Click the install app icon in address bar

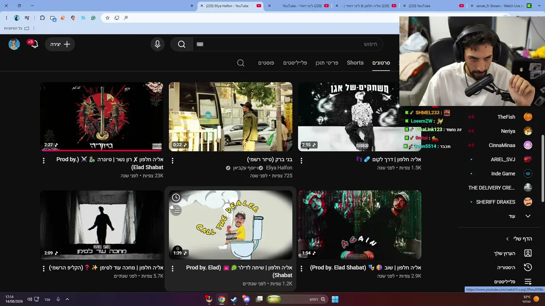[117, 18]
